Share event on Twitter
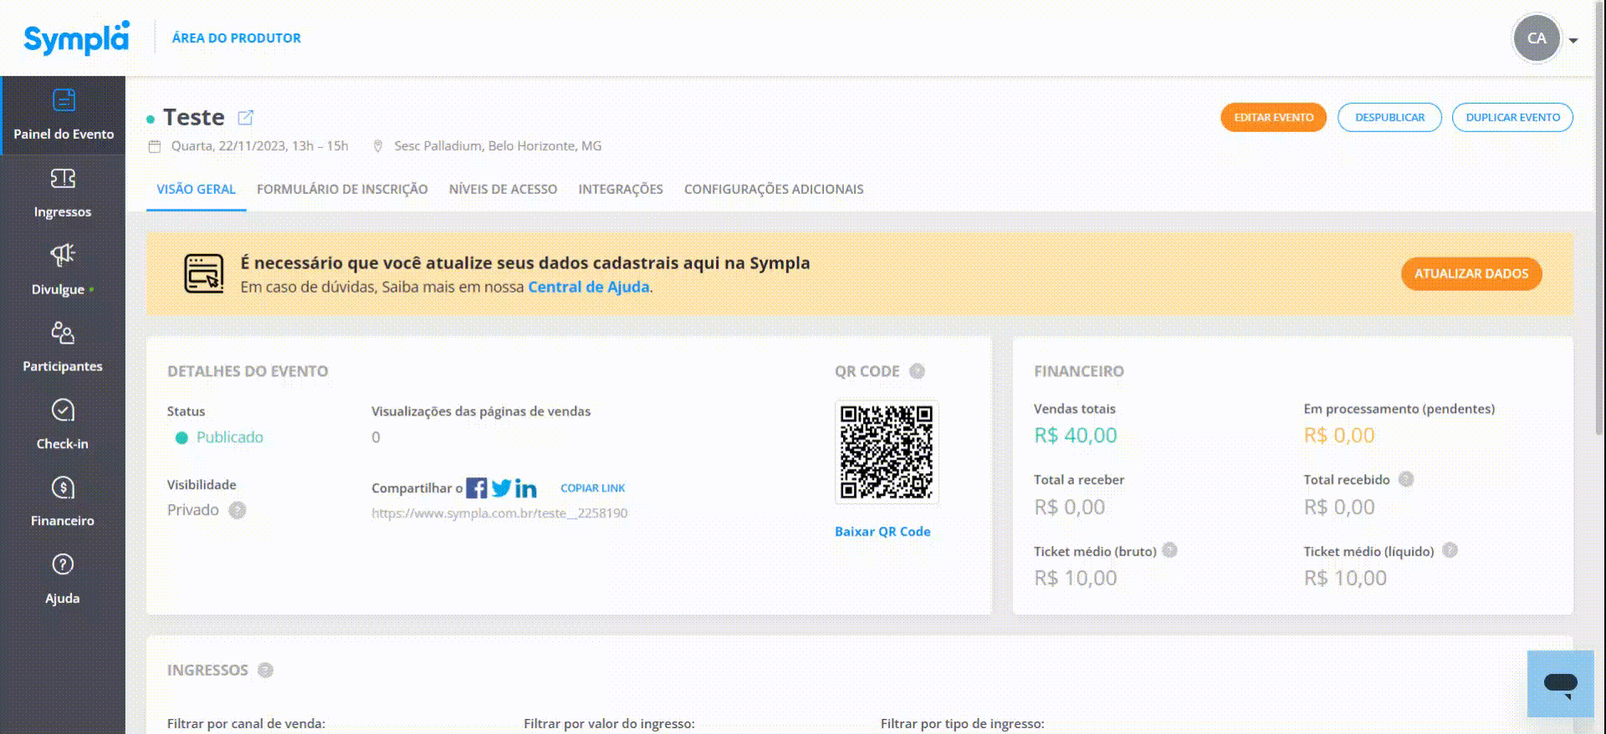Image resolution: width=1606 pixels, height=734 pixels. pos(501,488)
